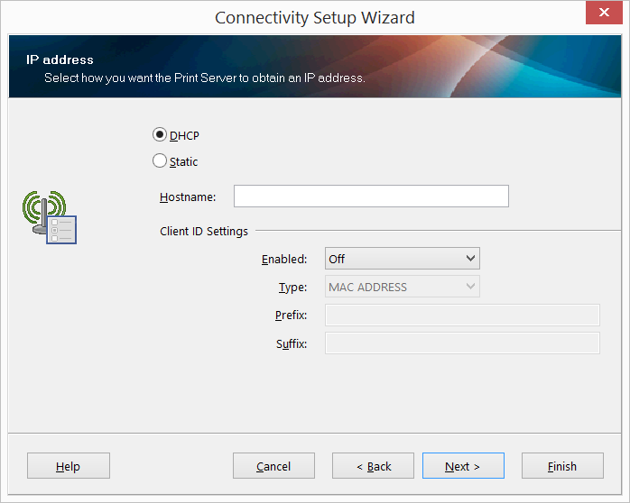The height and width of the screenshot is (503, 630).
Task: Click the Connectivity Setup Wizard title
Action: (315, 18)
